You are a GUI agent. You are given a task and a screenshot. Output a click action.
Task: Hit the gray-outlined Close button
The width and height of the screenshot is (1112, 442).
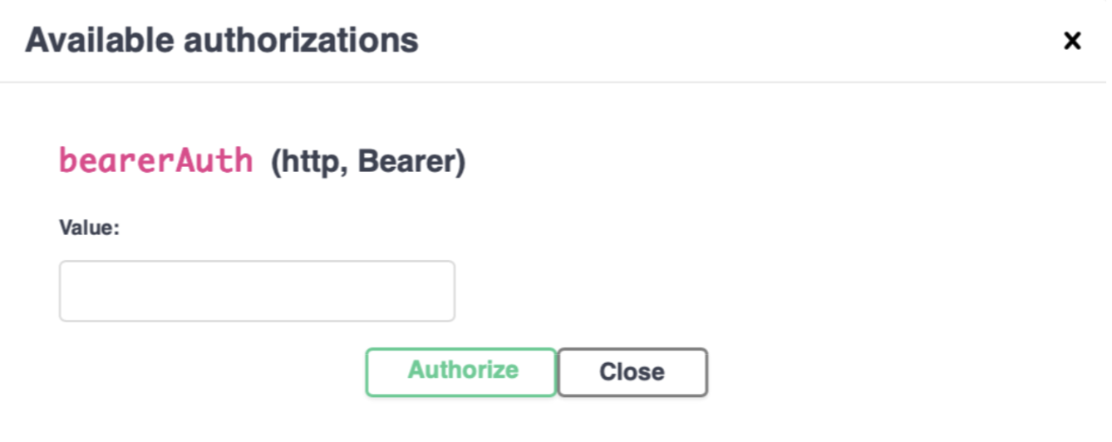(632, 371)
